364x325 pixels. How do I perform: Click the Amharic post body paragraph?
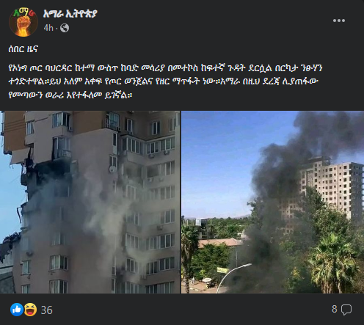tap(165, 81)
